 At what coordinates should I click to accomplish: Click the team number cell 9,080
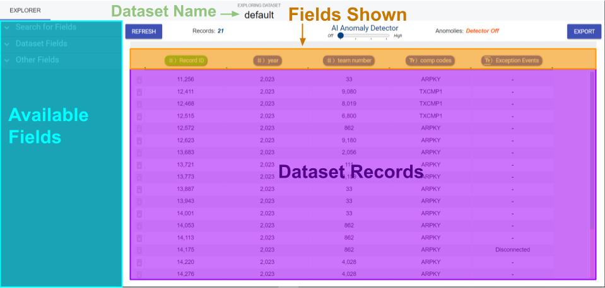349,92
